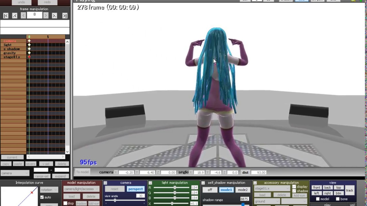Select the light keyframe diamond
Screen dimensions: 367x206
pos(29,45)
